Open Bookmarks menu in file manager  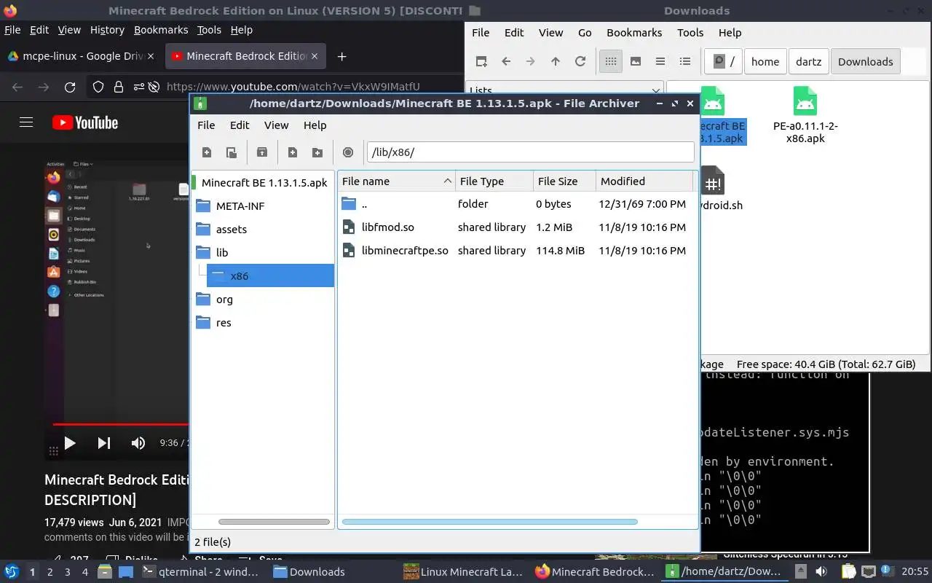(x=634, y=33)
